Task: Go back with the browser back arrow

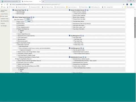Action: point(2,5)
